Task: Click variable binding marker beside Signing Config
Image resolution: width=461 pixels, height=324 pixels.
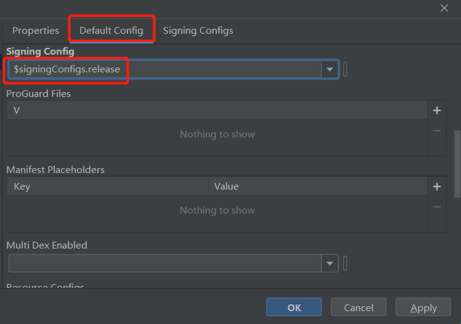Action: (x=345, y=69)
